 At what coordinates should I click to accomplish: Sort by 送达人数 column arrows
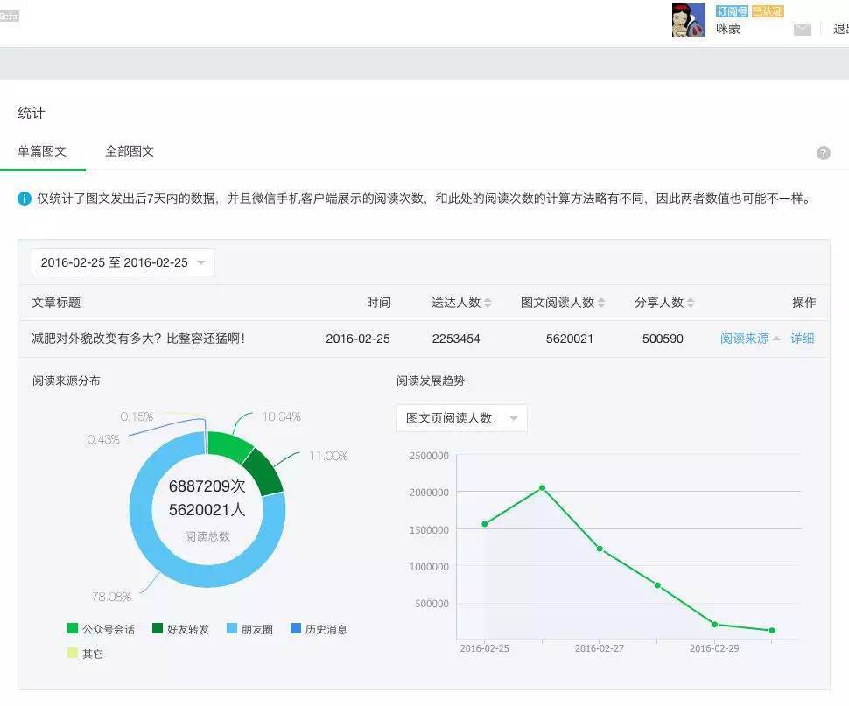488,303
